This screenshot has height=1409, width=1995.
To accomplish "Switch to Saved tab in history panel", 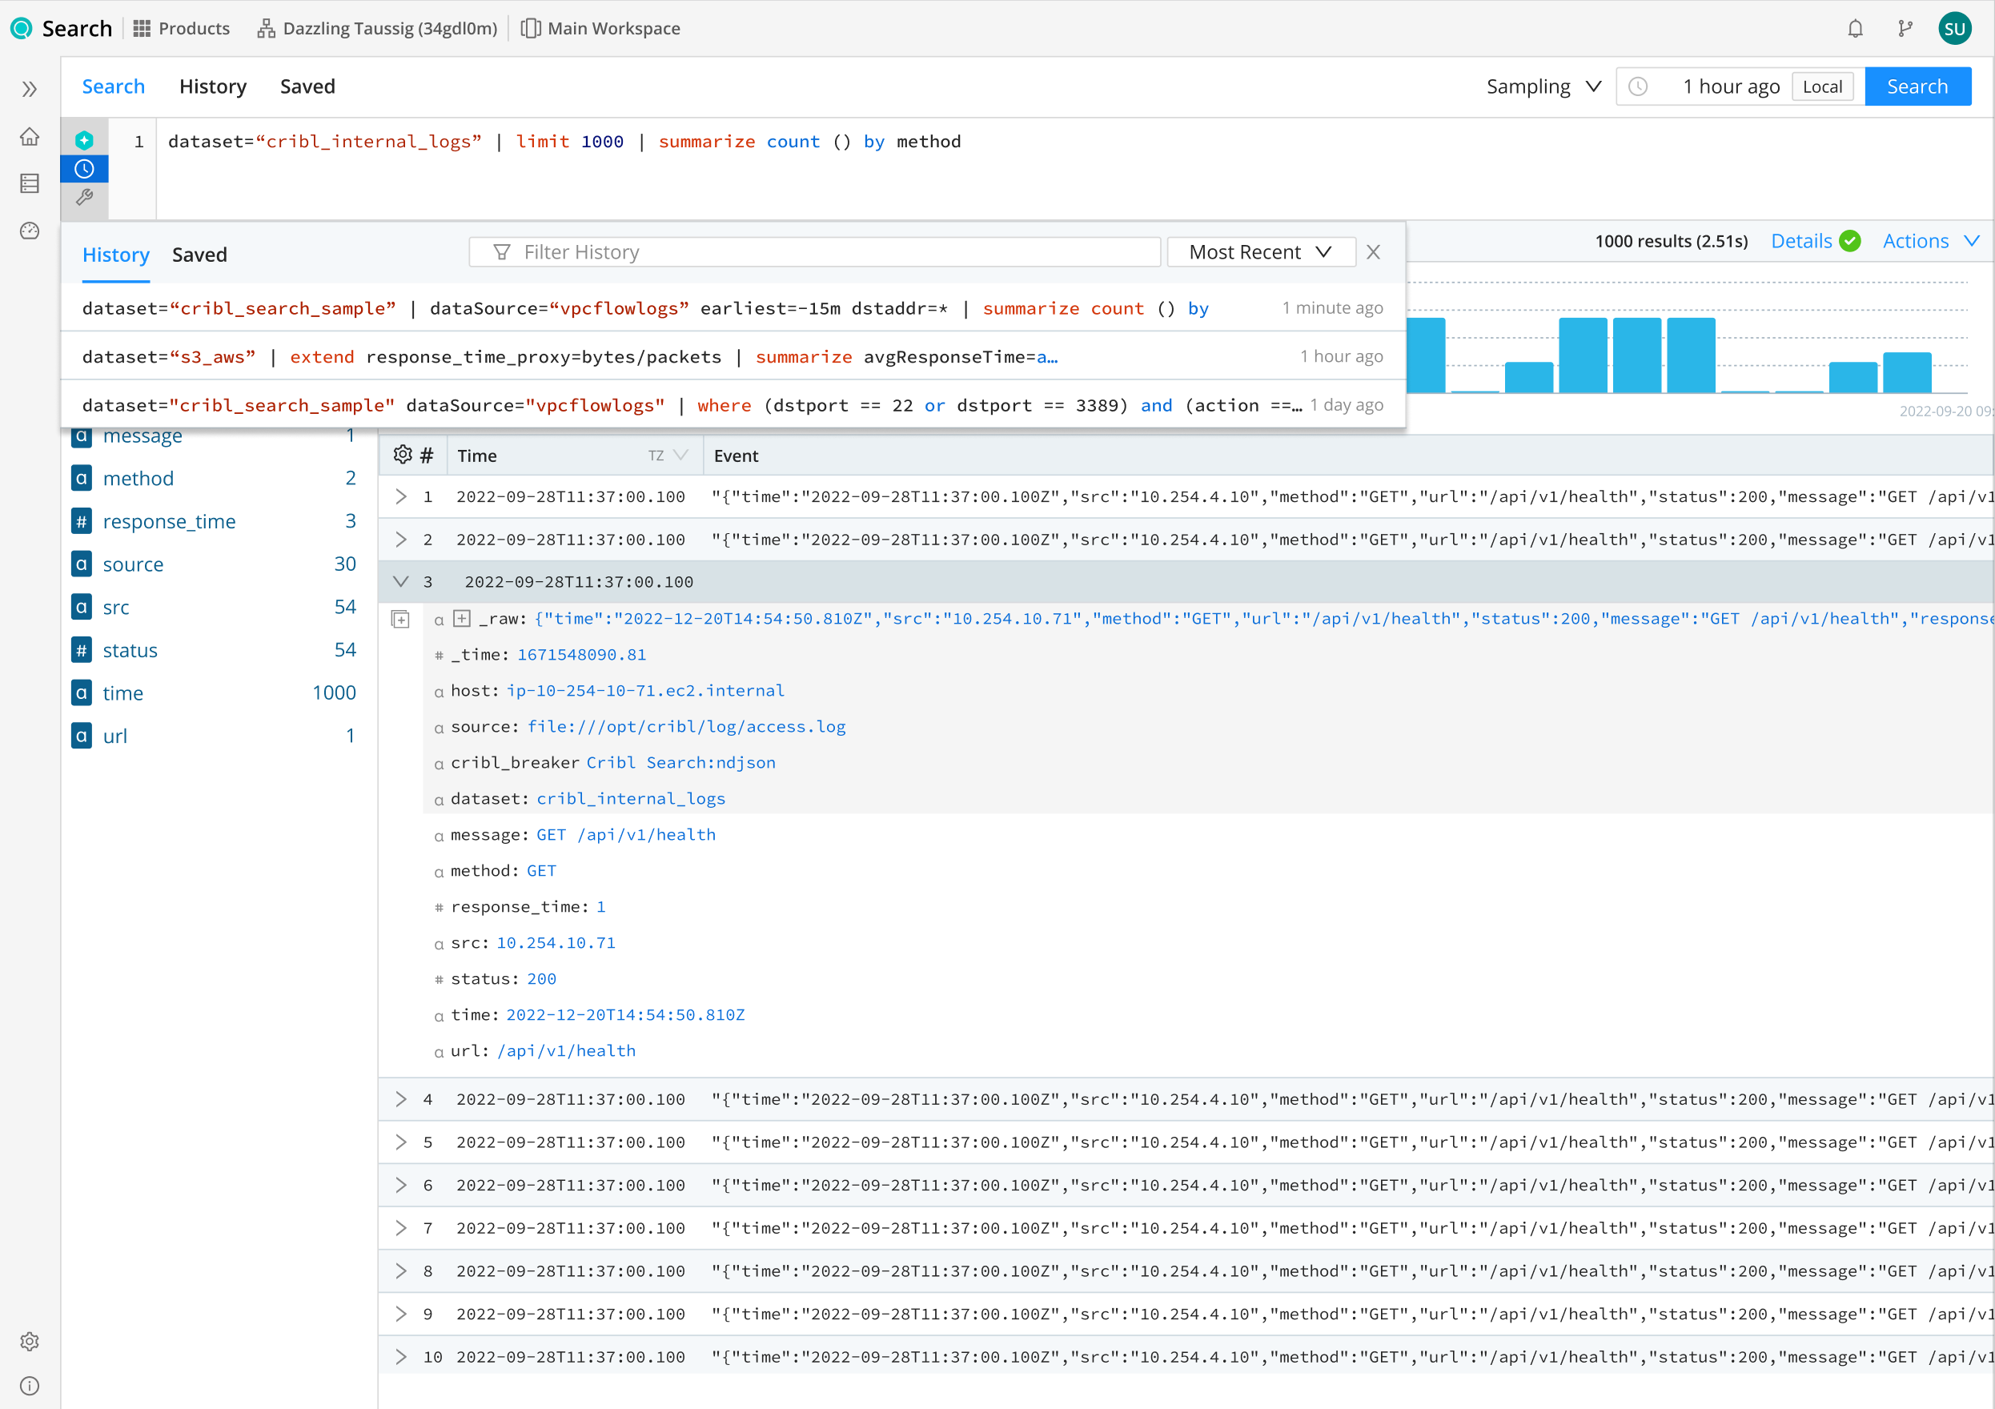I will coord(199,255).
